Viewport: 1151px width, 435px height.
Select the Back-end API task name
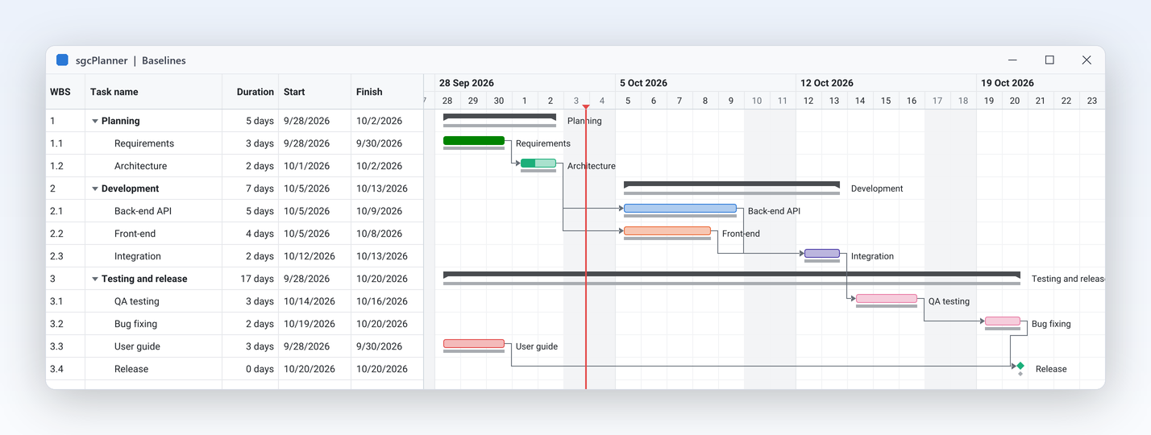coord(143,211)
